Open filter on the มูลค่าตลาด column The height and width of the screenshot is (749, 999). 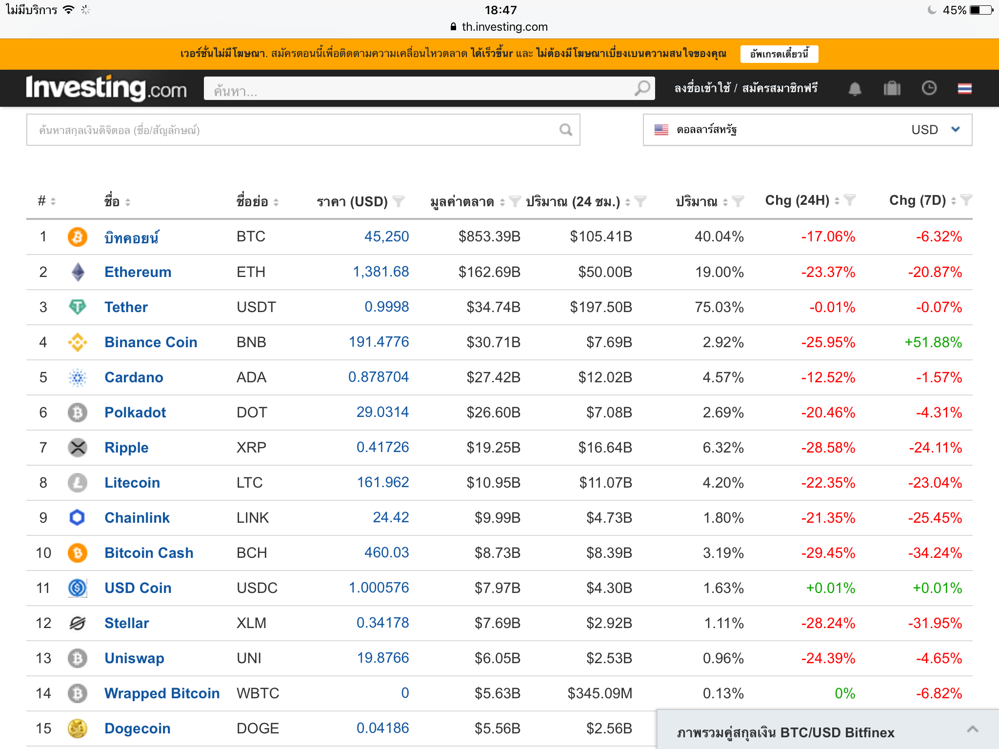515,201
